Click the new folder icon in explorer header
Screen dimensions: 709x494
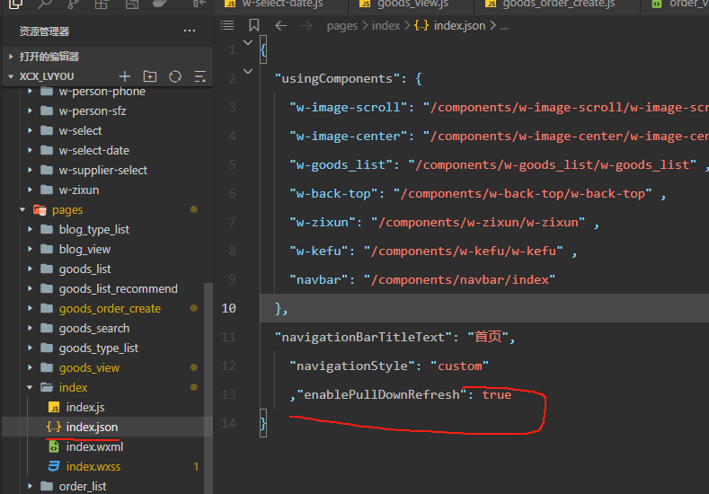point(150,76)
